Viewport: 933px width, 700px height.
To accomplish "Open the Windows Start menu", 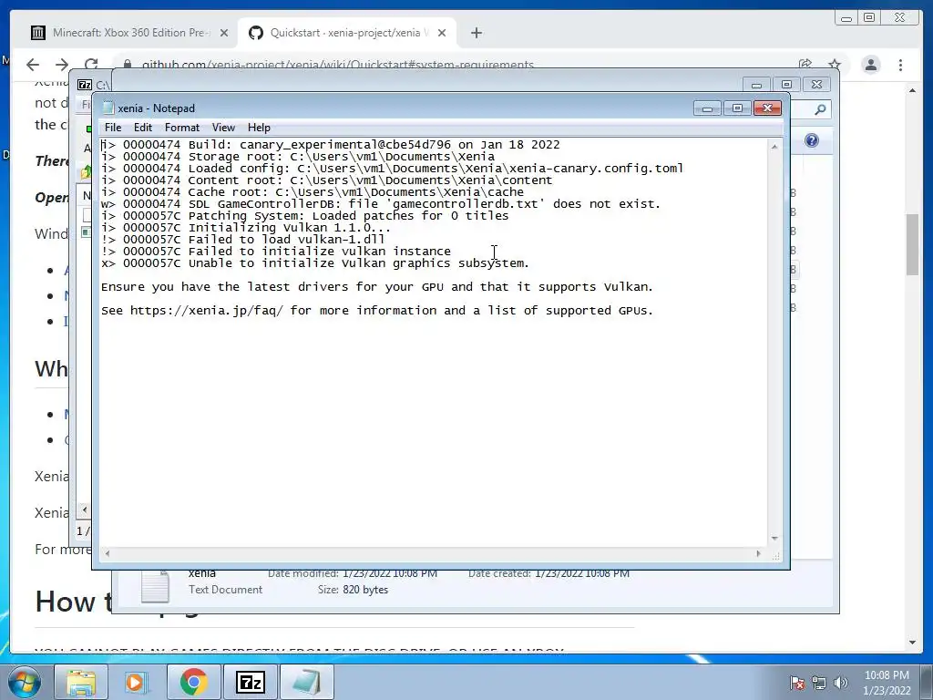I will [24, 682].
